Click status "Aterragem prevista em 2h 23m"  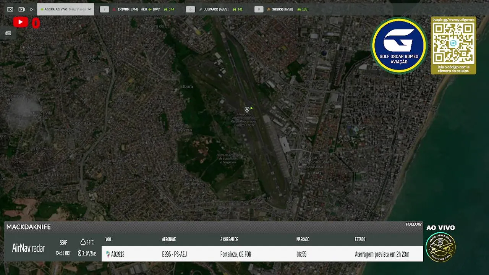pos(382,254)
